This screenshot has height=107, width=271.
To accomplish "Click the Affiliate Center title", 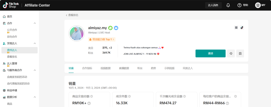I will tap(37, 5).
